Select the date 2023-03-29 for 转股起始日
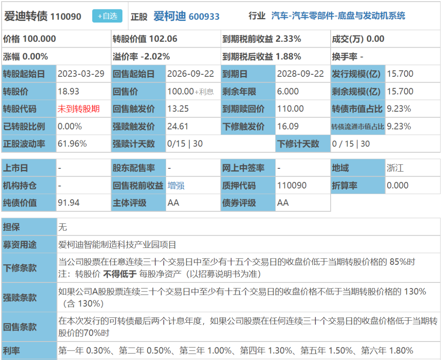 [x=81, y=74]
